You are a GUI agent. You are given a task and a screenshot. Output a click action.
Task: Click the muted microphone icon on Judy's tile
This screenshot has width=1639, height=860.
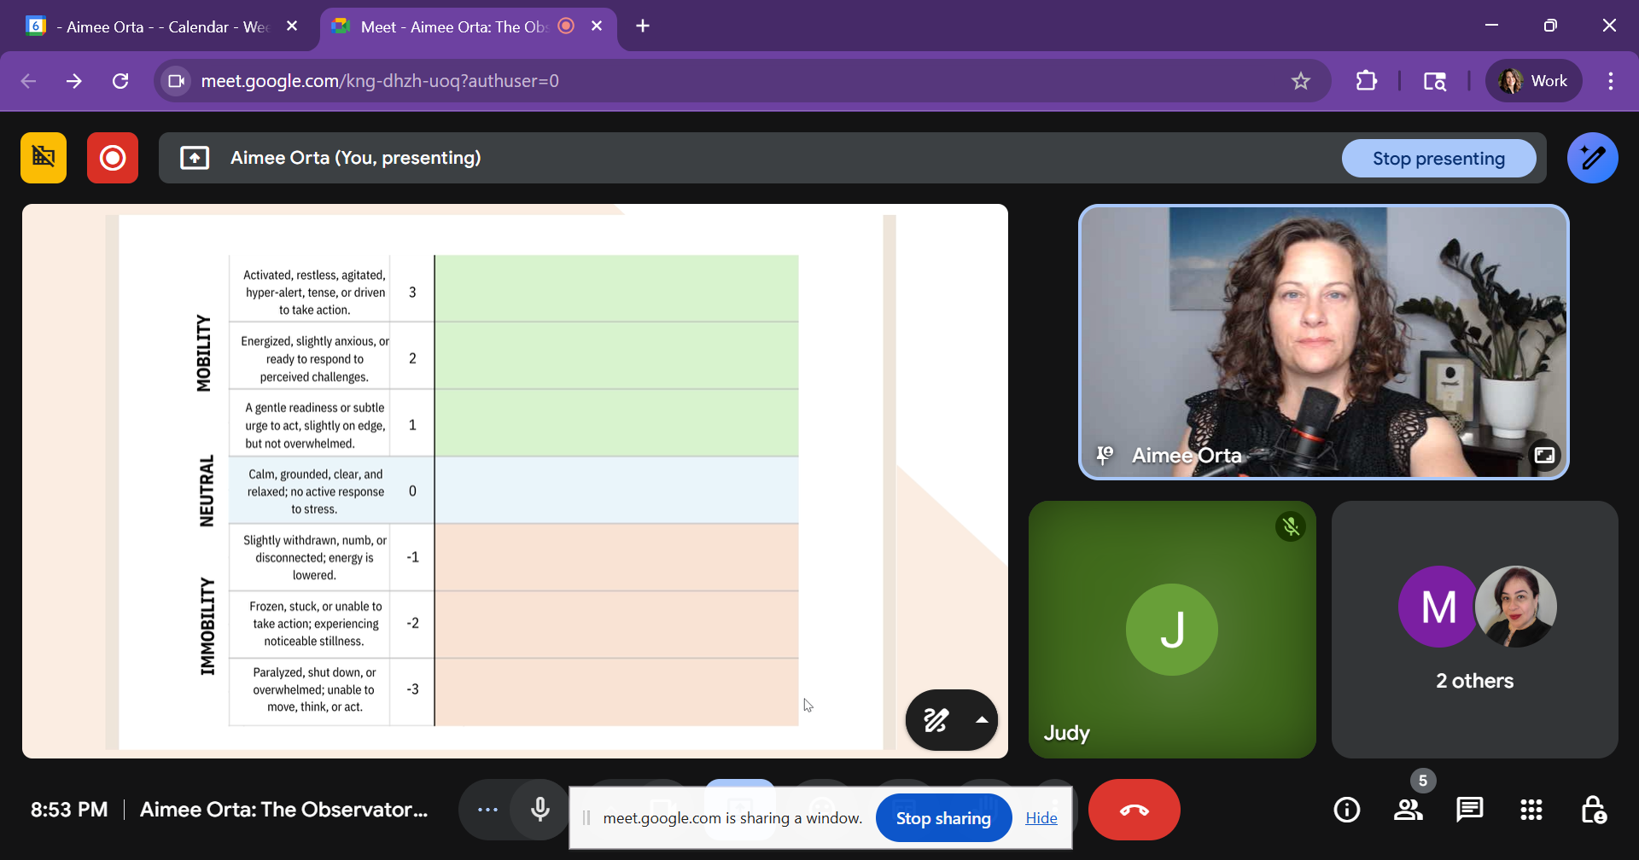(x=1291, y=526)
